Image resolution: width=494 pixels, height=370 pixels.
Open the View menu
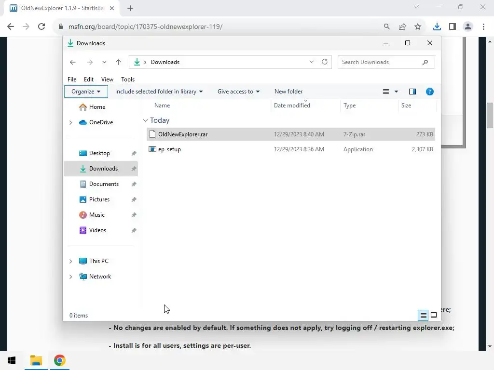coord(107,79)
